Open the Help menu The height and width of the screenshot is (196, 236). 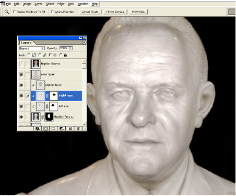click(95, 4)
